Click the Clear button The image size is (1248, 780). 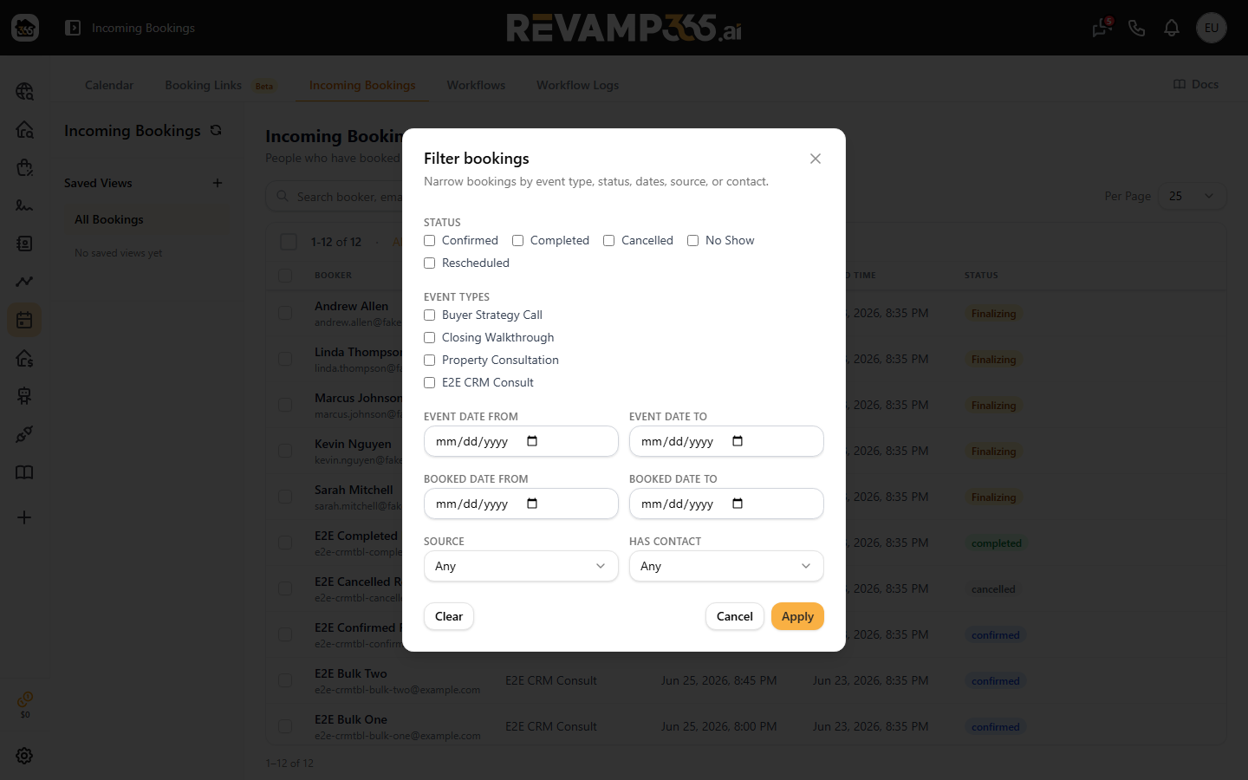[x=449, y=616]
